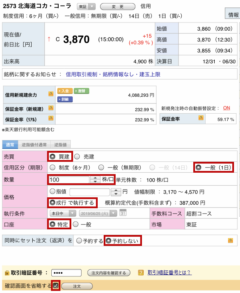Open 信用取引規制・銘柄情報なし・建玉上限 link

pyautogui.click(x=113, y=74)
